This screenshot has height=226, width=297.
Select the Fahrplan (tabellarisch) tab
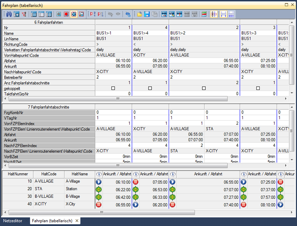tap(52, 220)
